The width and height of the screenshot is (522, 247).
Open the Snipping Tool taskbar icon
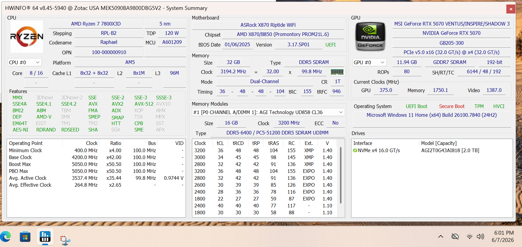[65, 240]
